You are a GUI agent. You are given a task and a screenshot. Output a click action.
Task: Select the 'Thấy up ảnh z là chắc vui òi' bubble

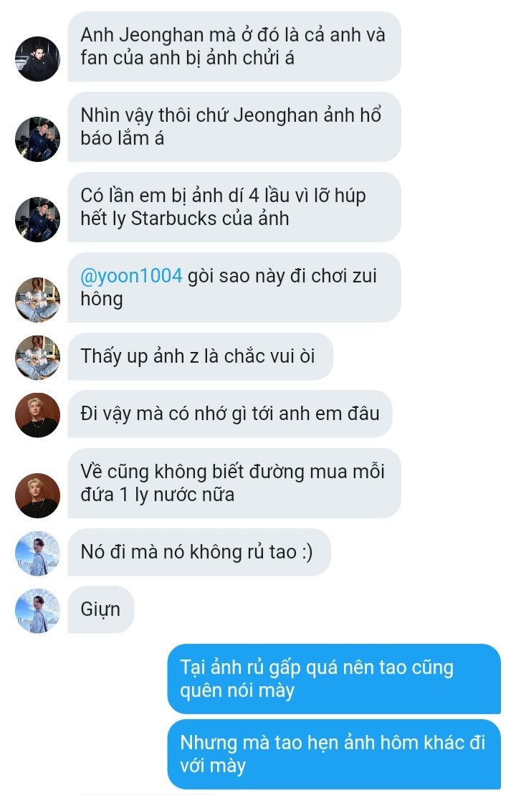[x=200, y=356]
